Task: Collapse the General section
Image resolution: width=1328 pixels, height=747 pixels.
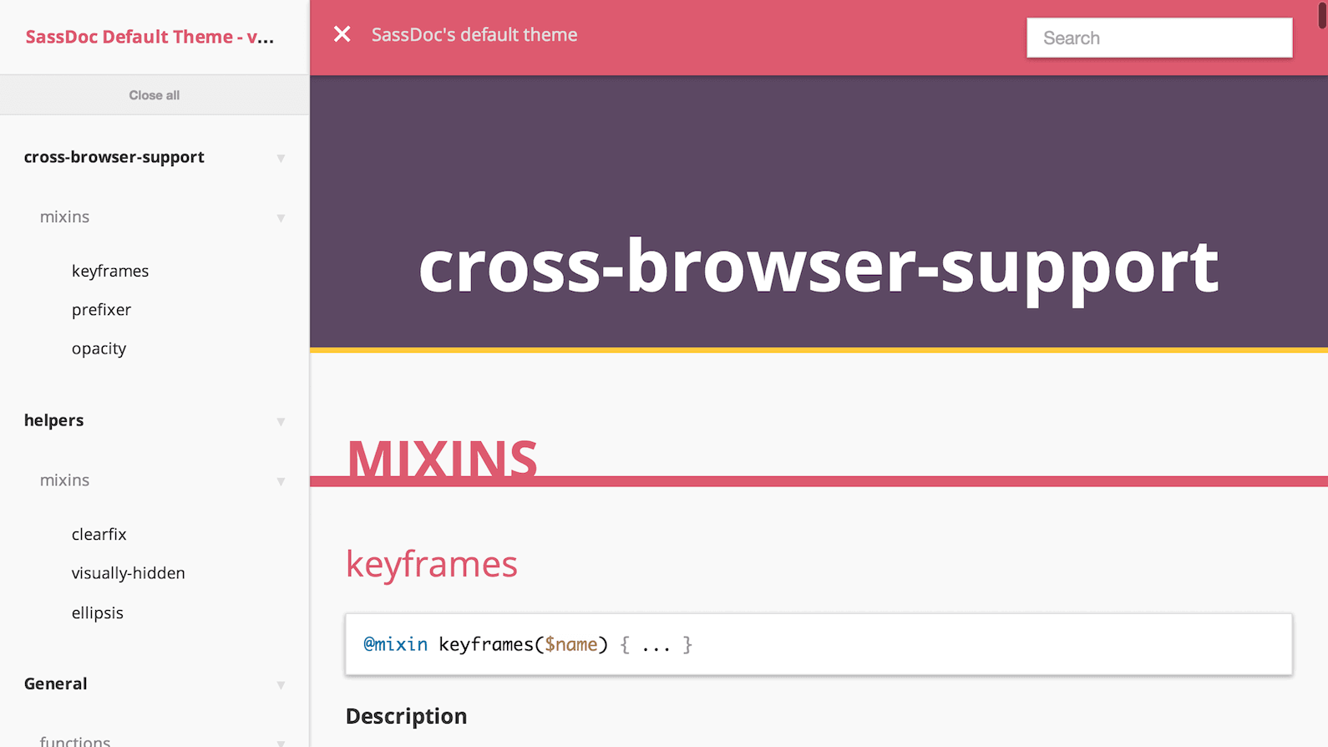Action: tap(281, 684)
